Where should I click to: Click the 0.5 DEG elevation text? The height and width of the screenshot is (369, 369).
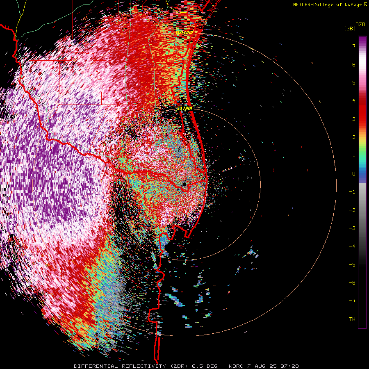pos(205,366)
